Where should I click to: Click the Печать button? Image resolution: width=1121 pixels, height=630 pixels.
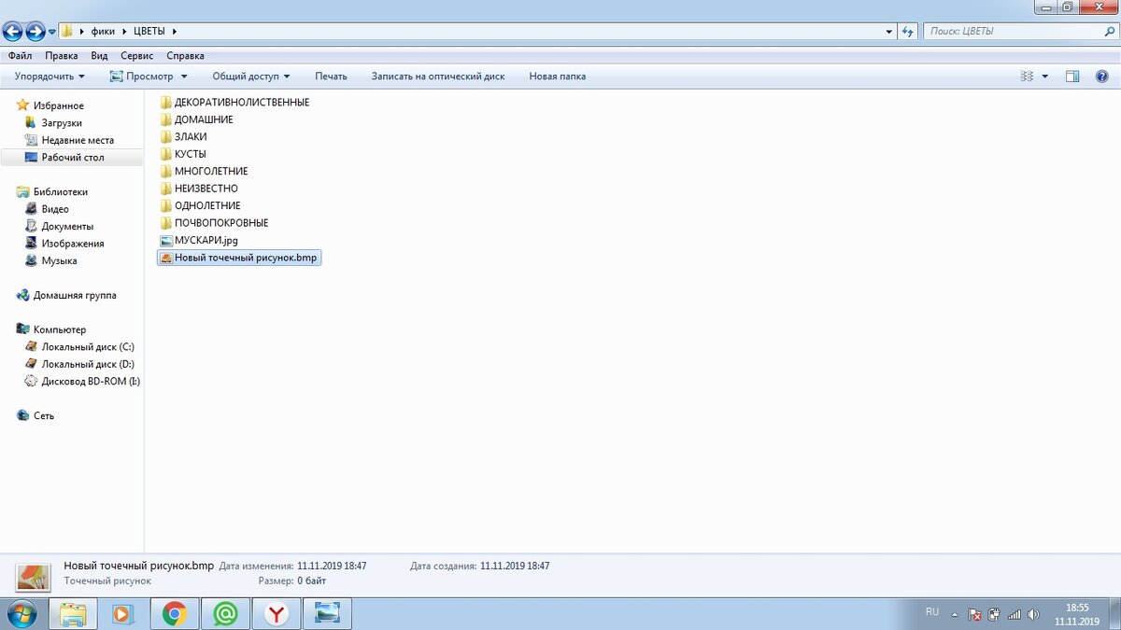point(331,77)
